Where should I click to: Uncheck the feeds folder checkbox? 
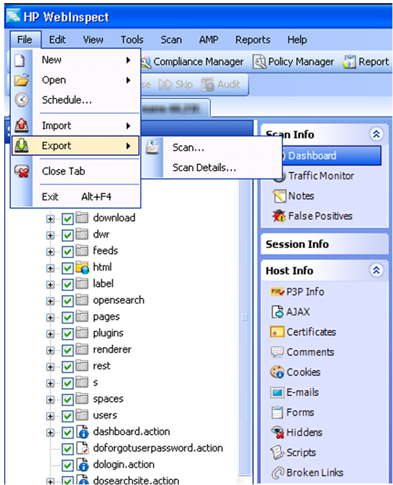[x=68, y=252]
